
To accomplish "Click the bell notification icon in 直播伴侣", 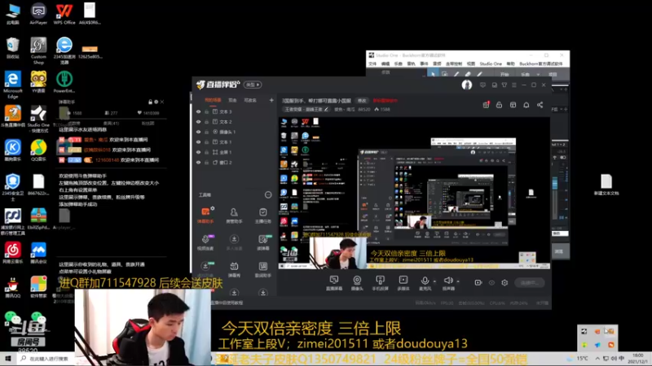I will click(526, 105).
